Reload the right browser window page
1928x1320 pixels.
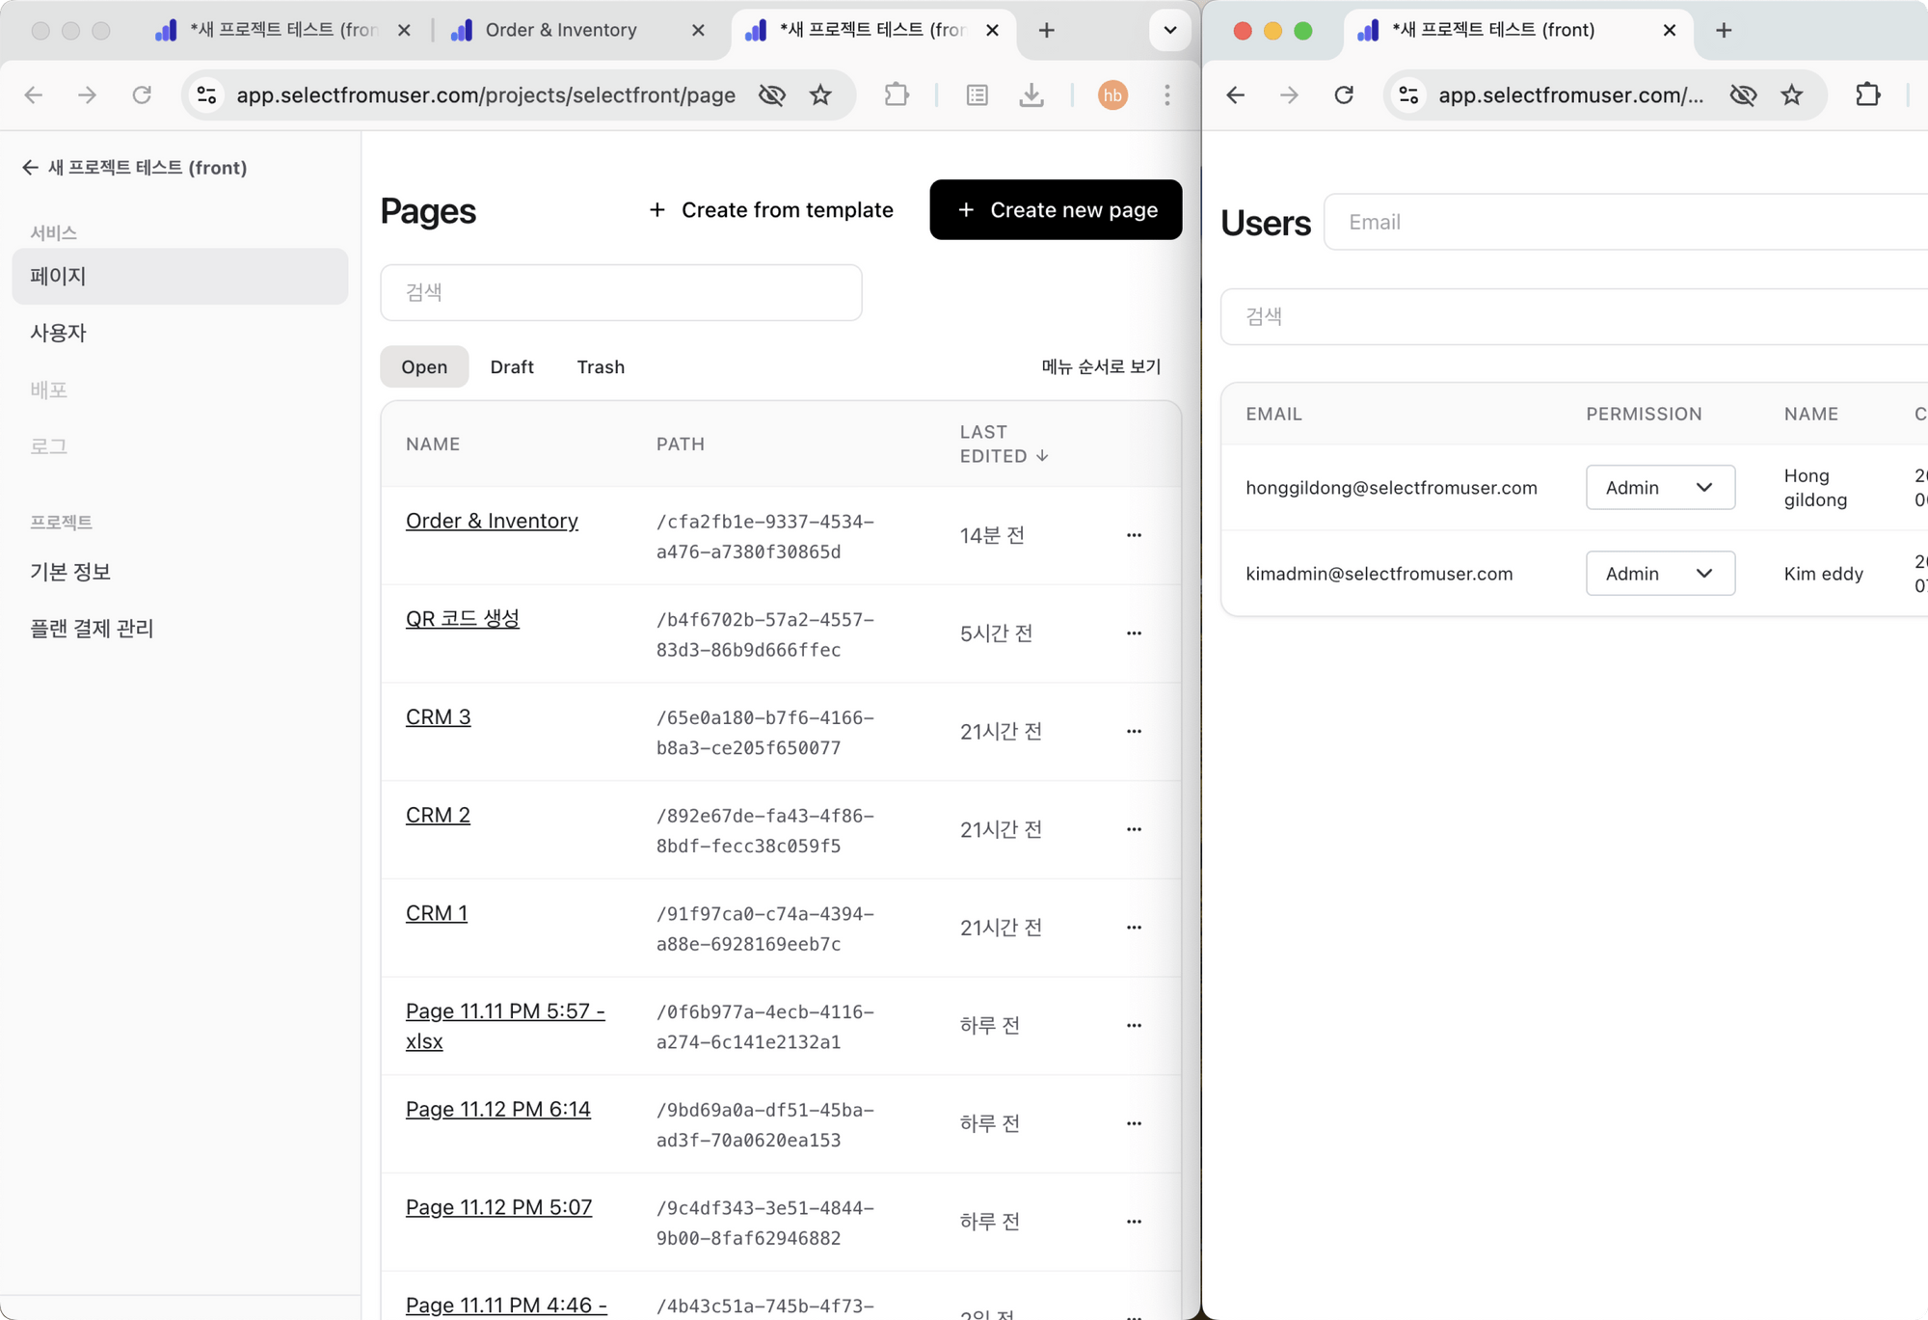[x=1344, y=94]
